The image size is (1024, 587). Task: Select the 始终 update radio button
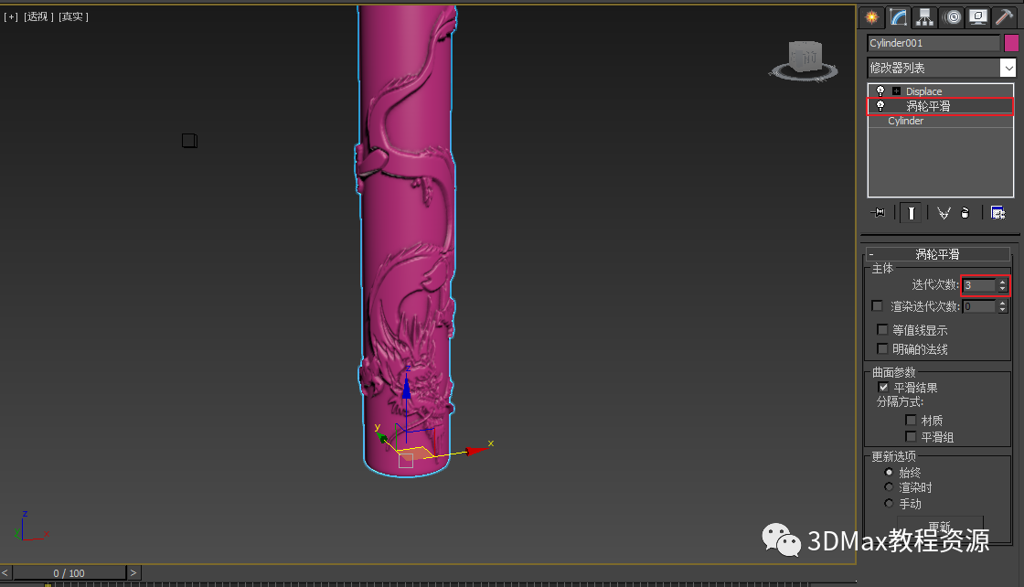[x=889, y=472]
